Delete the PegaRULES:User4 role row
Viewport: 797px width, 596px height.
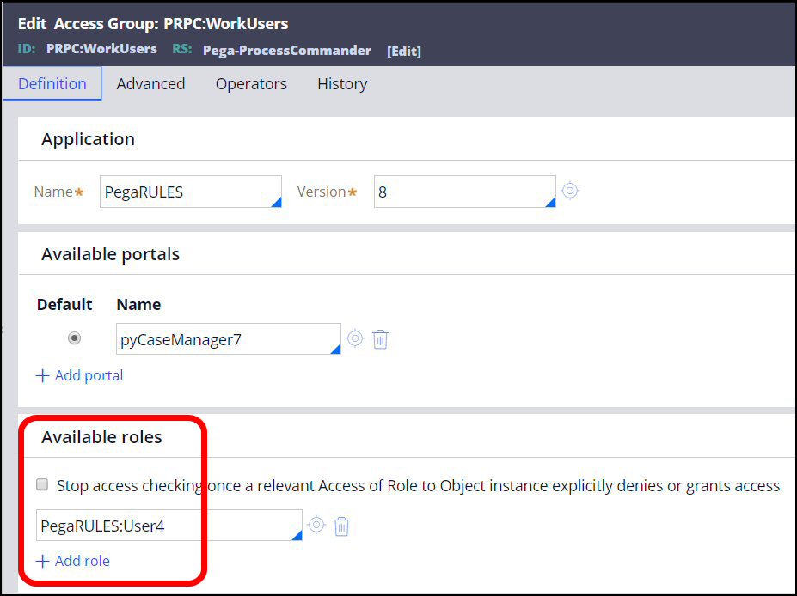341,526
